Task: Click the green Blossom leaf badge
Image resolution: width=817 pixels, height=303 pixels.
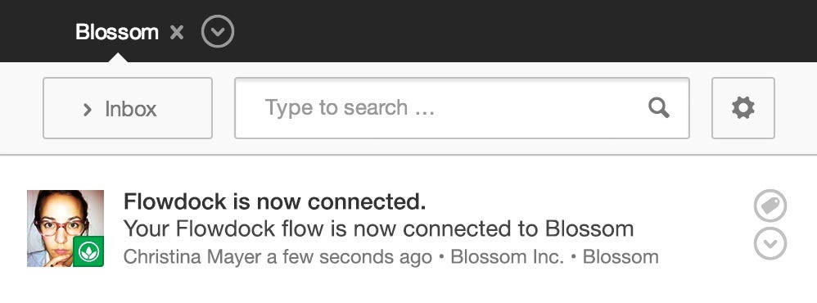Action: (88, 251)
